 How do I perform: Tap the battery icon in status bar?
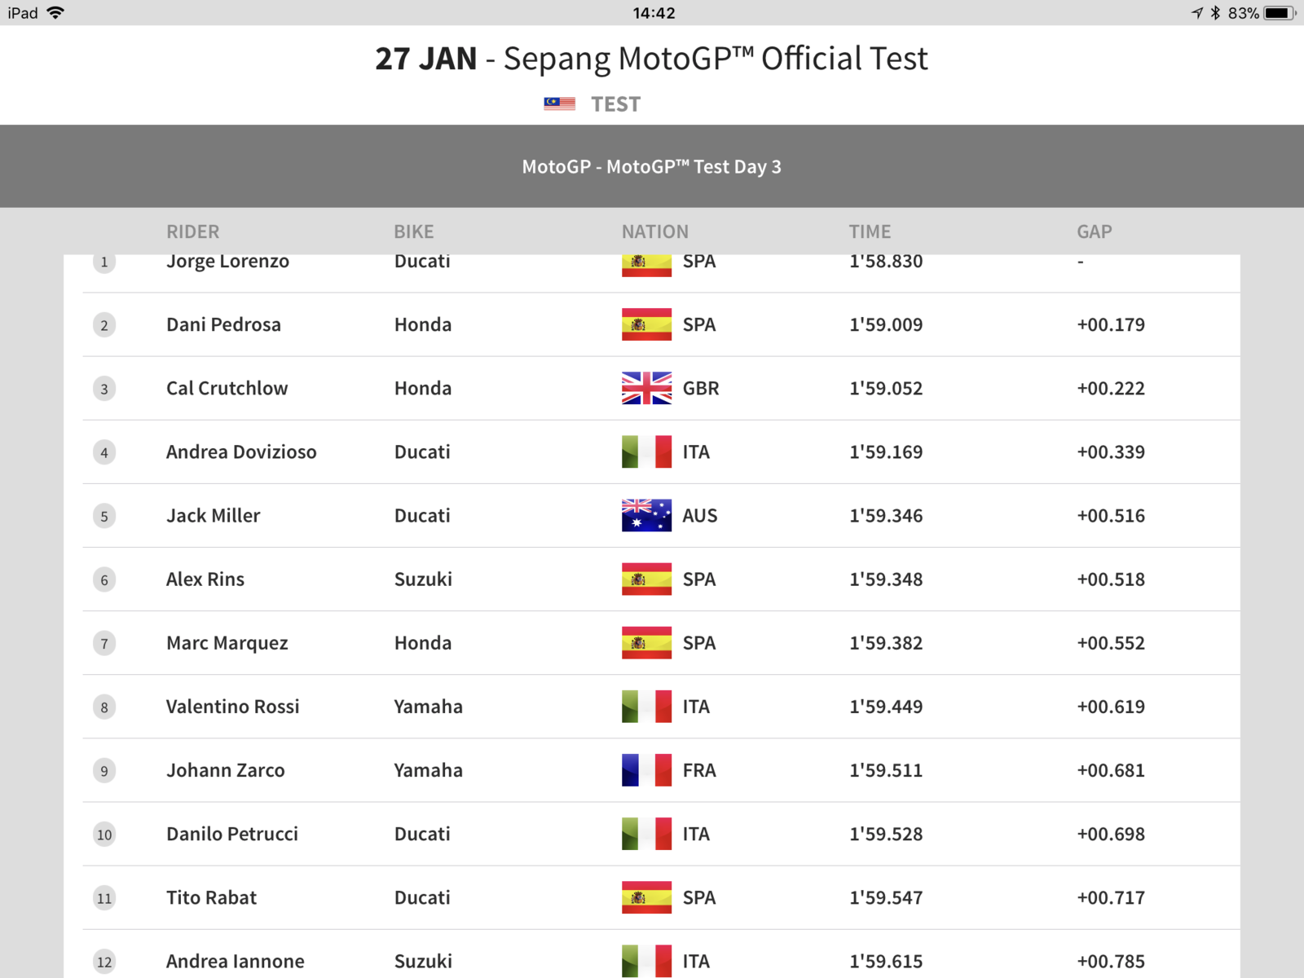pyautogui.click(x=1280, y=13)
